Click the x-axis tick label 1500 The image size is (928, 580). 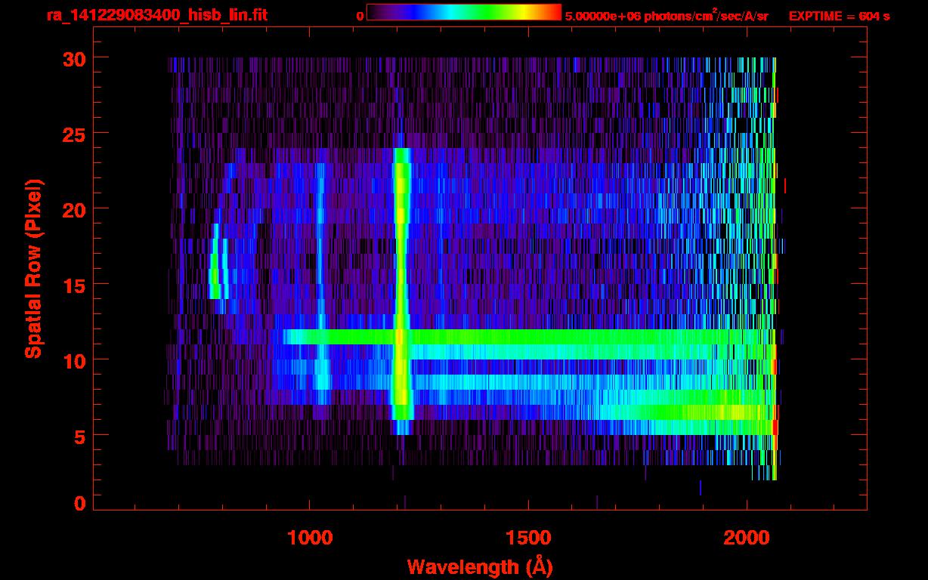528,538
